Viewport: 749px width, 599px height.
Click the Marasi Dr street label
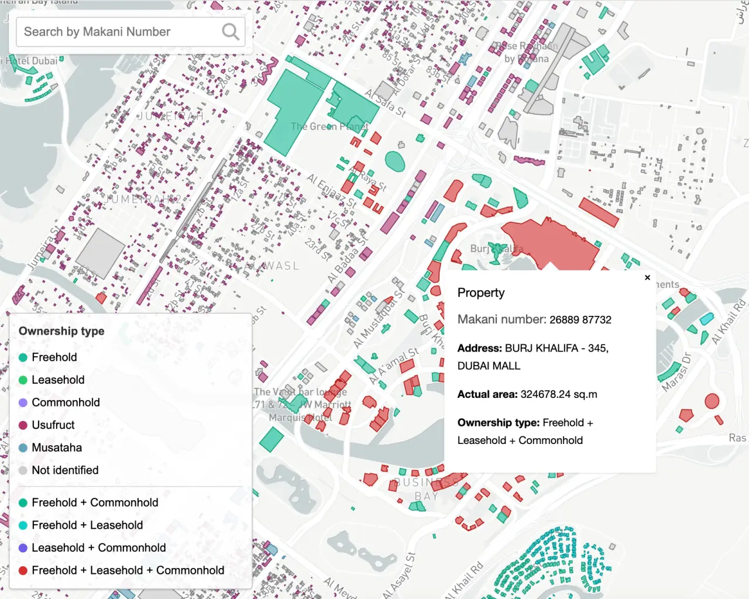676,373
